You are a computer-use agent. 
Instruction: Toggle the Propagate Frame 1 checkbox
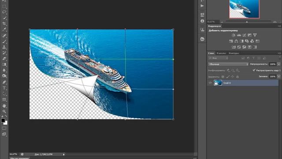pyautogui.click(x=254, y=70)
